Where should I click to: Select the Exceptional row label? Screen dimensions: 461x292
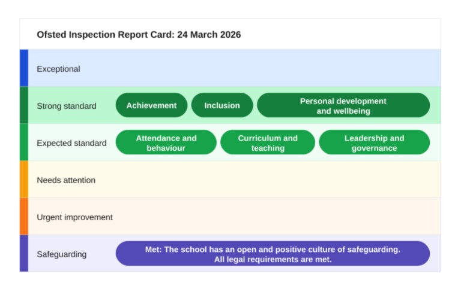click(x=58, y=69)
